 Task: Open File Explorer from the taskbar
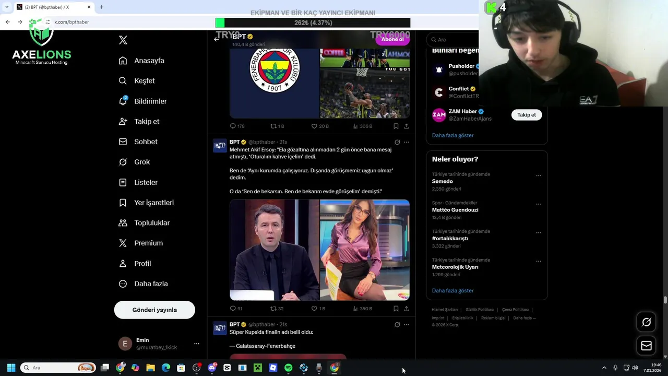pyautogui.click(x=151, y=368)
